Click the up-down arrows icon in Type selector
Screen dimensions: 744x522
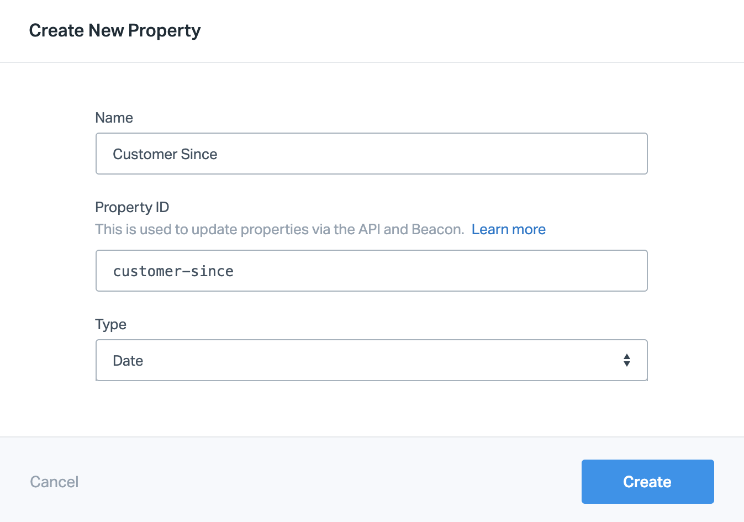pyautogui.click(x=626, y=360)
